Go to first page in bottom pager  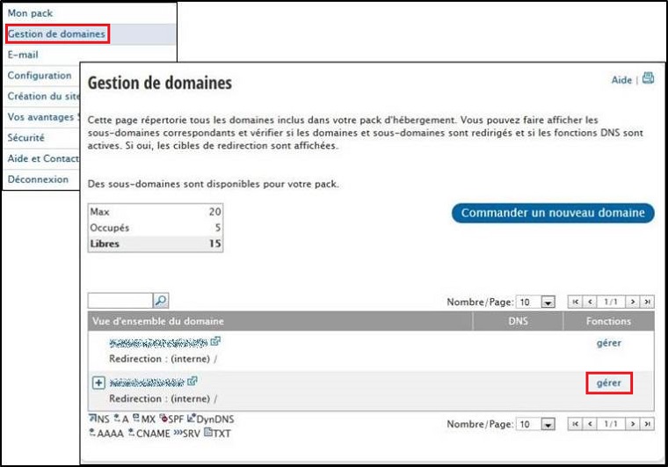575,424
